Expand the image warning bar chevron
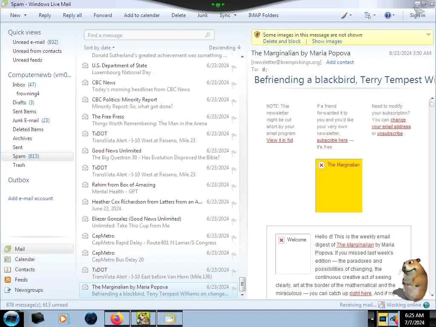The height and width of the screenshot is (327, 436). pos(428,34)
